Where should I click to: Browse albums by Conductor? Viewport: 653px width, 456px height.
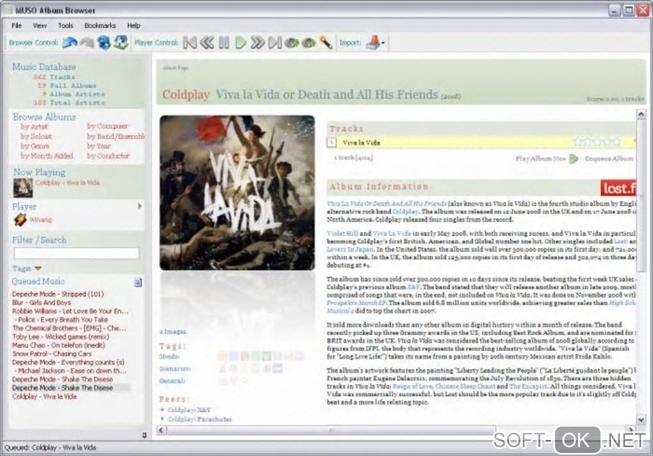[108, 156]
